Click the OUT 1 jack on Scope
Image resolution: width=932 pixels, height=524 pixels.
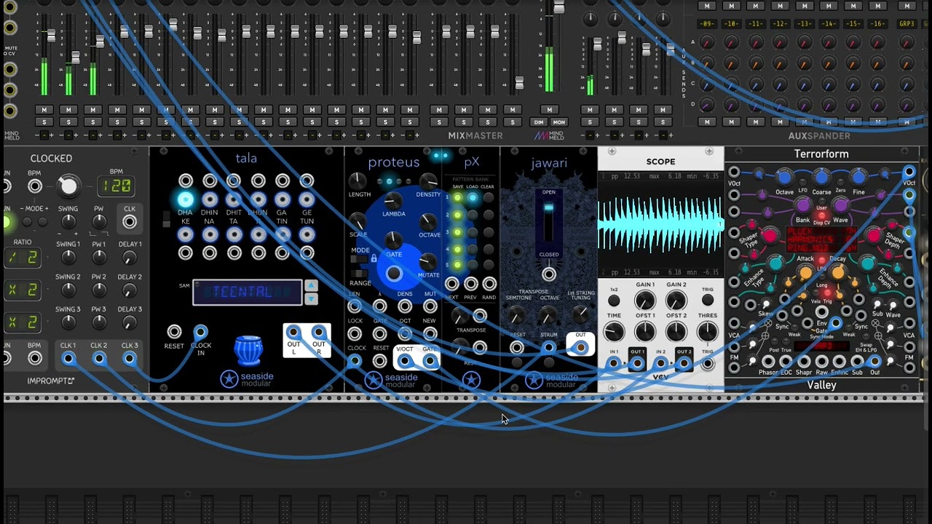(637, 363)
